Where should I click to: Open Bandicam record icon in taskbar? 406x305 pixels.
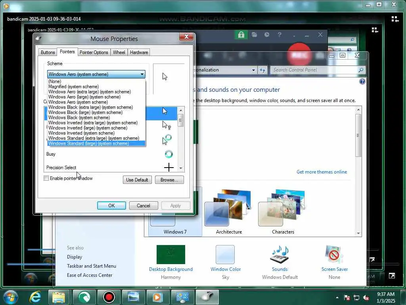(109, 297)
